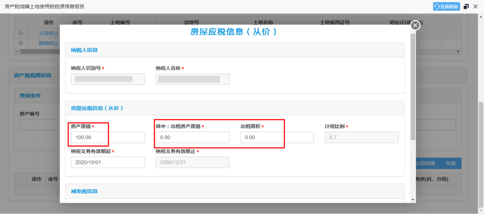The width and height of the screenshot is (484, 214).
Task: Click the 作废 button behind the dialog
Action: (451, 163)
